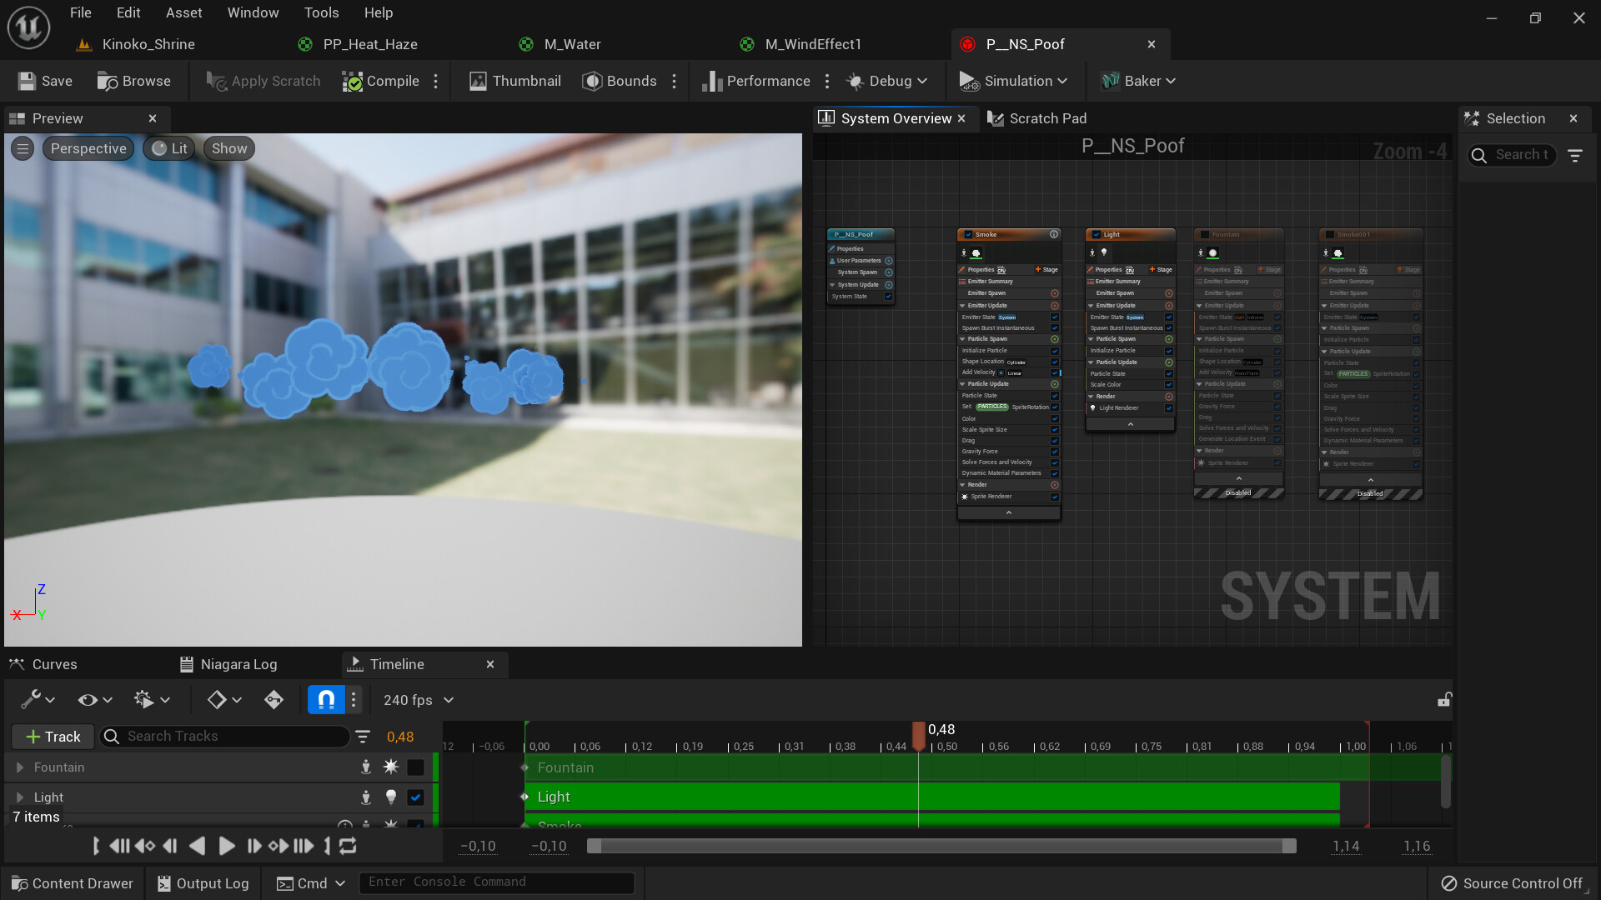This screenshot has width=1601, height=900.
Task: Switch to the Scratch Pad tab
Action: point(1037,118)
